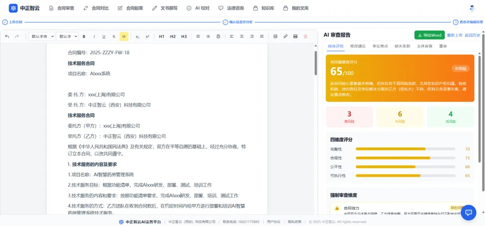Switch to the 综合评估 tab

click(335, 46)
